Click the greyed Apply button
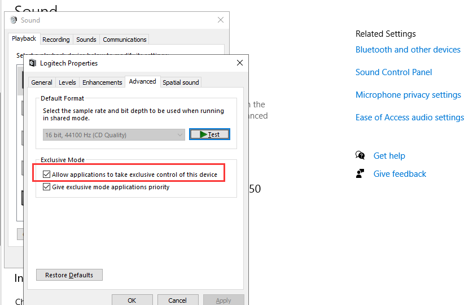The image size is (469, 305). [x=223, y=300]
